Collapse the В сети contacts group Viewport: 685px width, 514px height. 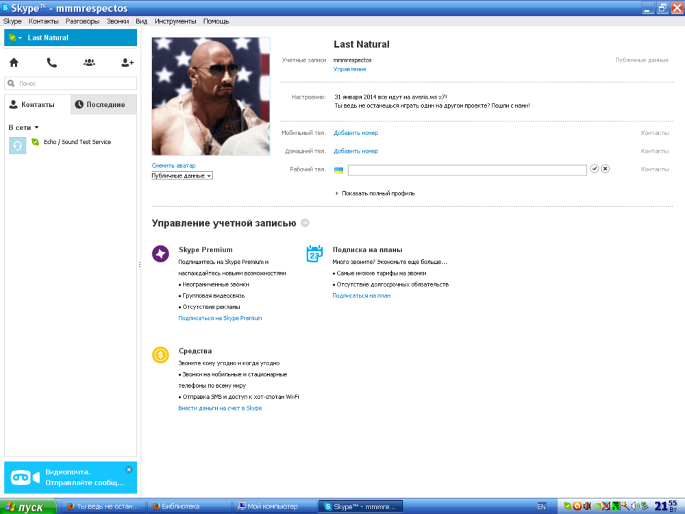click(23, 127)
